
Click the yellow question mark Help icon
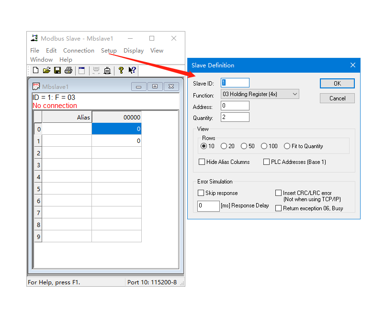[x=121, y=71]
